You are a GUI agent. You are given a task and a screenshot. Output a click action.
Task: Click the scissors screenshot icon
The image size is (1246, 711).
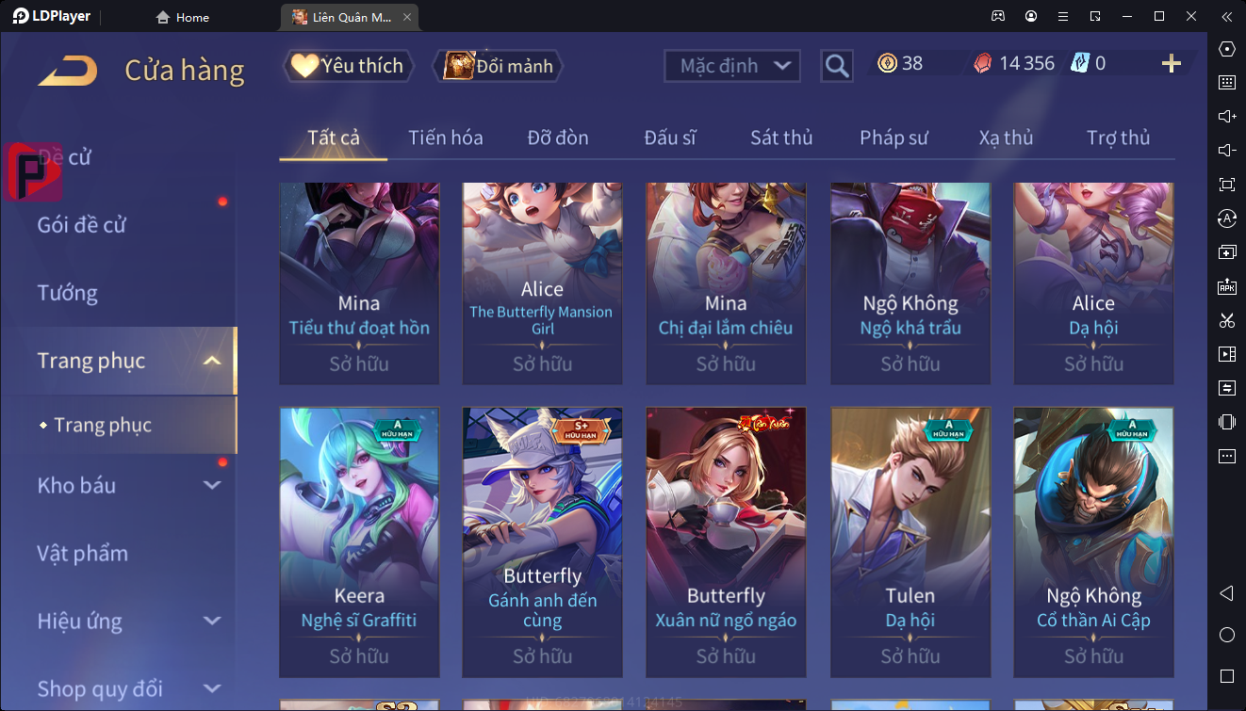1226,320
